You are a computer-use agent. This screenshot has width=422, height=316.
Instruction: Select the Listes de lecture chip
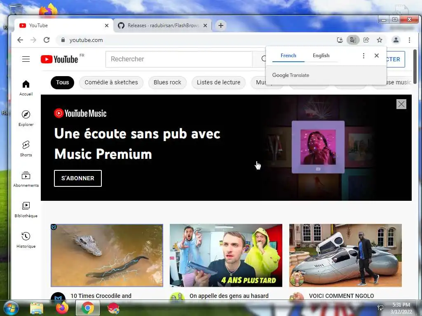click(x=218, y=82)
